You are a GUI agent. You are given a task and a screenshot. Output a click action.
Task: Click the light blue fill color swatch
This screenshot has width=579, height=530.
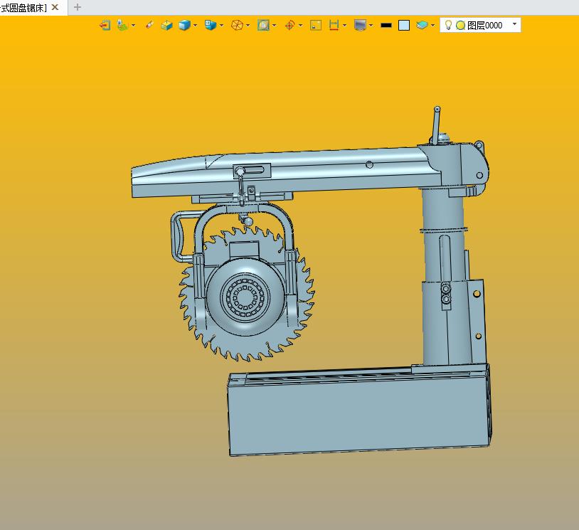coord(404,25)
